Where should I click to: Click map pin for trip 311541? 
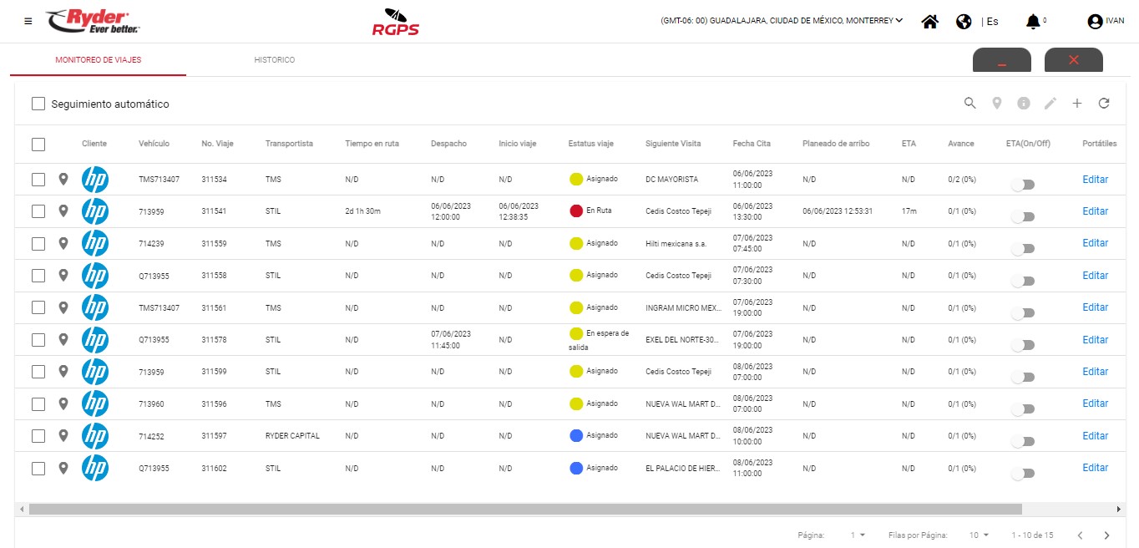[63, 211]
